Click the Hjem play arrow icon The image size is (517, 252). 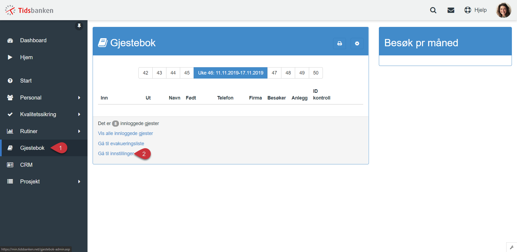coord(10,57)
